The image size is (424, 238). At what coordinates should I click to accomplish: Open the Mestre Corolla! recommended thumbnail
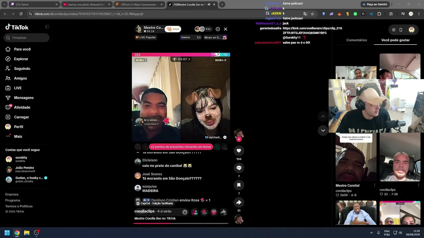click(x=356, y=157)
